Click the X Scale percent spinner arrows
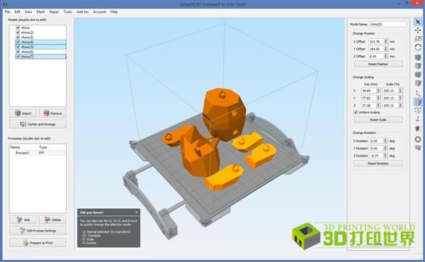The height and width of the screenshot is (262, 425). click(400, 91)
